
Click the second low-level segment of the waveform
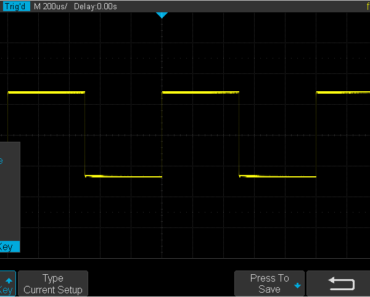coord(277,176)
